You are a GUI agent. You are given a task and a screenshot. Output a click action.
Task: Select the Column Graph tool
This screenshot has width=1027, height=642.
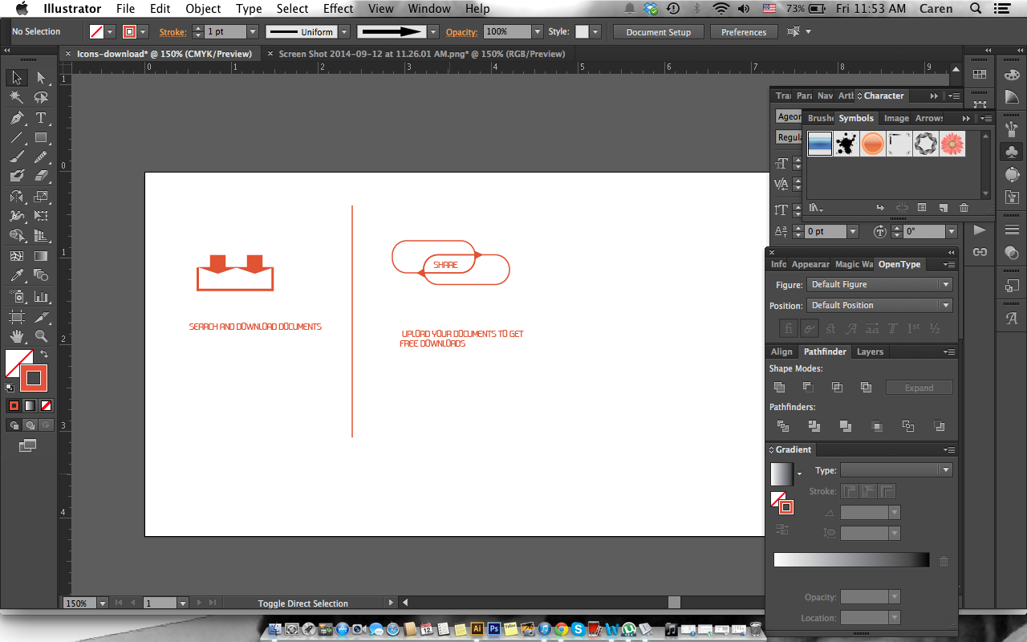(41, 296)
